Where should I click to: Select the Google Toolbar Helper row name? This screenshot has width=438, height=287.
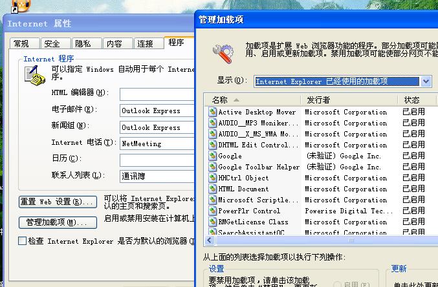(259, 167)
